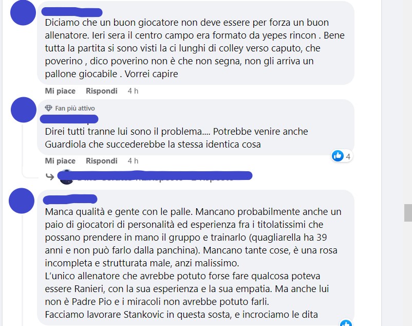Open the first commenter's redacted name link
Viewport: 412px width, 326px height.
click(x=72, y=12)
